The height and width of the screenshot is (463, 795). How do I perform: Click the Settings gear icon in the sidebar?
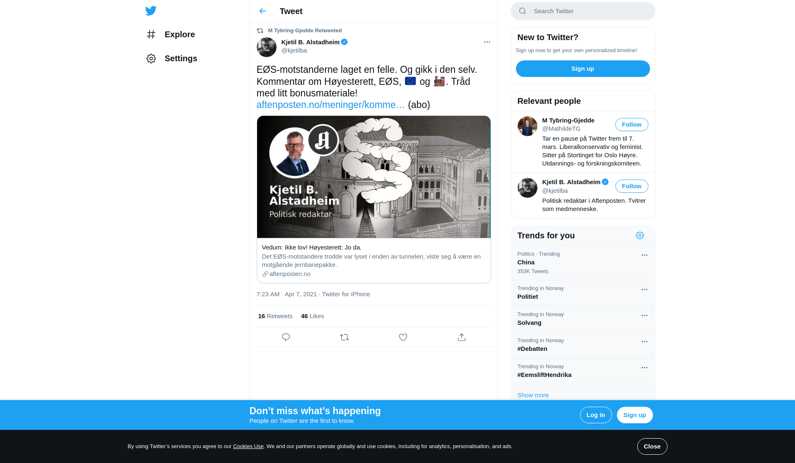(151, 58)
